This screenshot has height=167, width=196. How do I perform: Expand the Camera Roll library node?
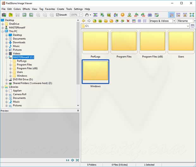[7, 94]
